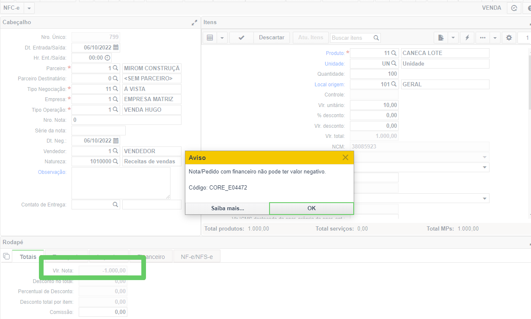Close the Aviso dialog with X
This screenshot has width=531, height=319.
(345, 157)
